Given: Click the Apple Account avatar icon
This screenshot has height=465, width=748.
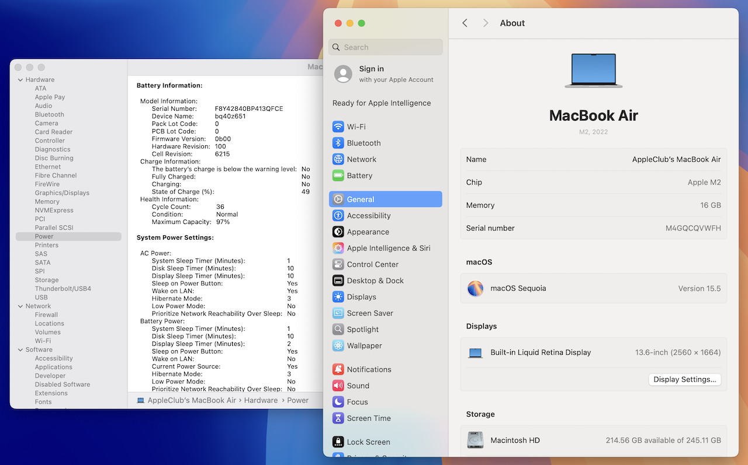Looking at the screenshot, I should pos(343,74).
